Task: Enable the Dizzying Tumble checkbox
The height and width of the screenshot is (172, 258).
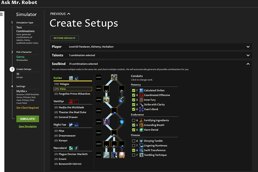Action: [x=133, y=141]
